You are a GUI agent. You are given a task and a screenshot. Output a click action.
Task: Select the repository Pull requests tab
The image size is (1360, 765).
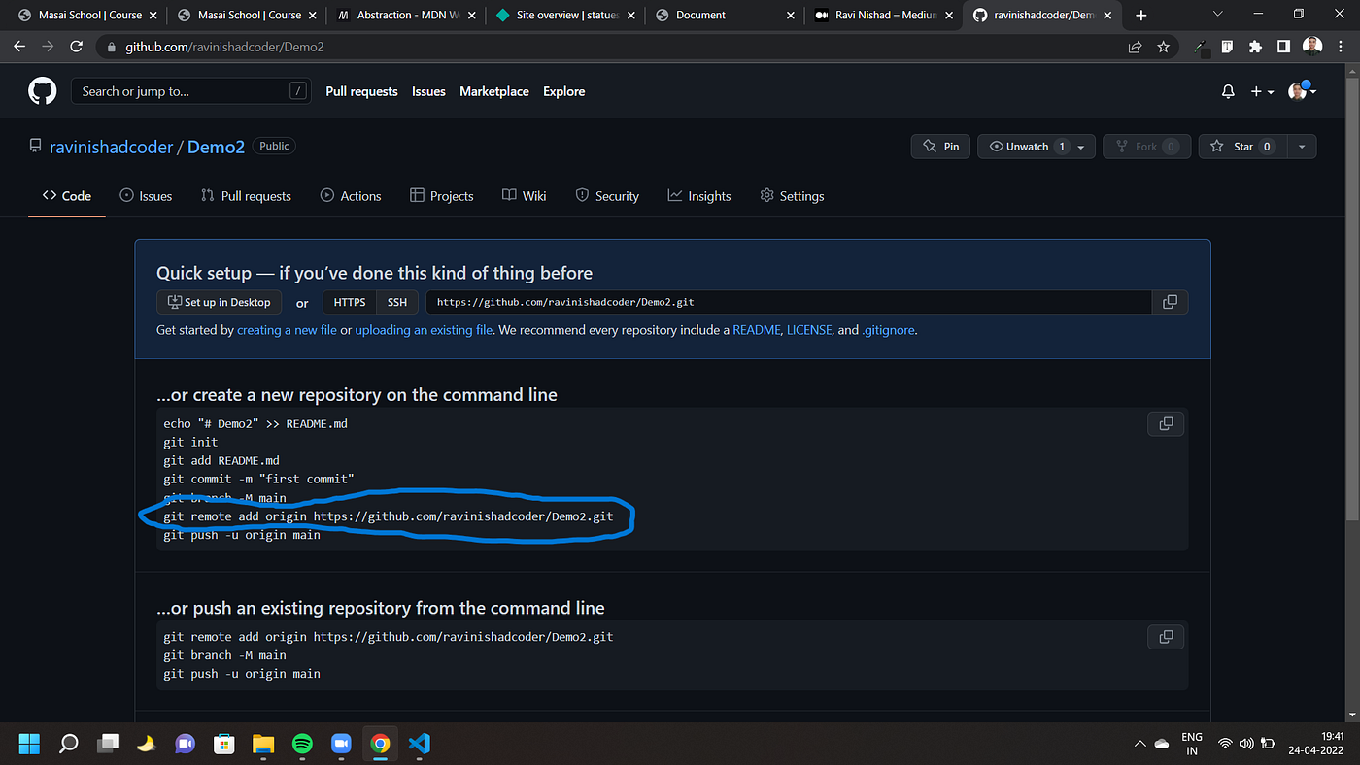pyautogui.click(x=246, y=195)
